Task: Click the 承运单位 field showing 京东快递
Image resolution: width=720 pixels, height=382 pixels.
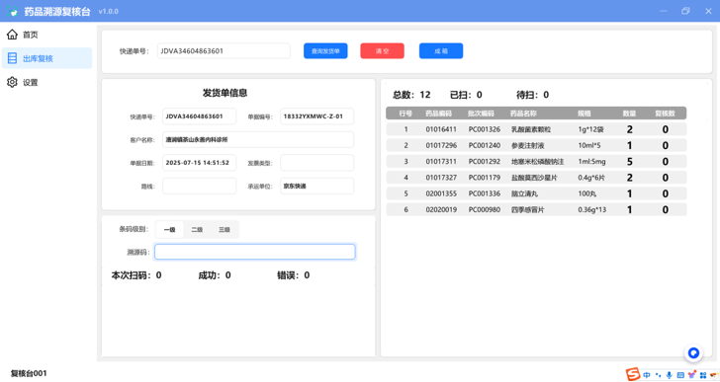Action: click(x=316, y=186)
